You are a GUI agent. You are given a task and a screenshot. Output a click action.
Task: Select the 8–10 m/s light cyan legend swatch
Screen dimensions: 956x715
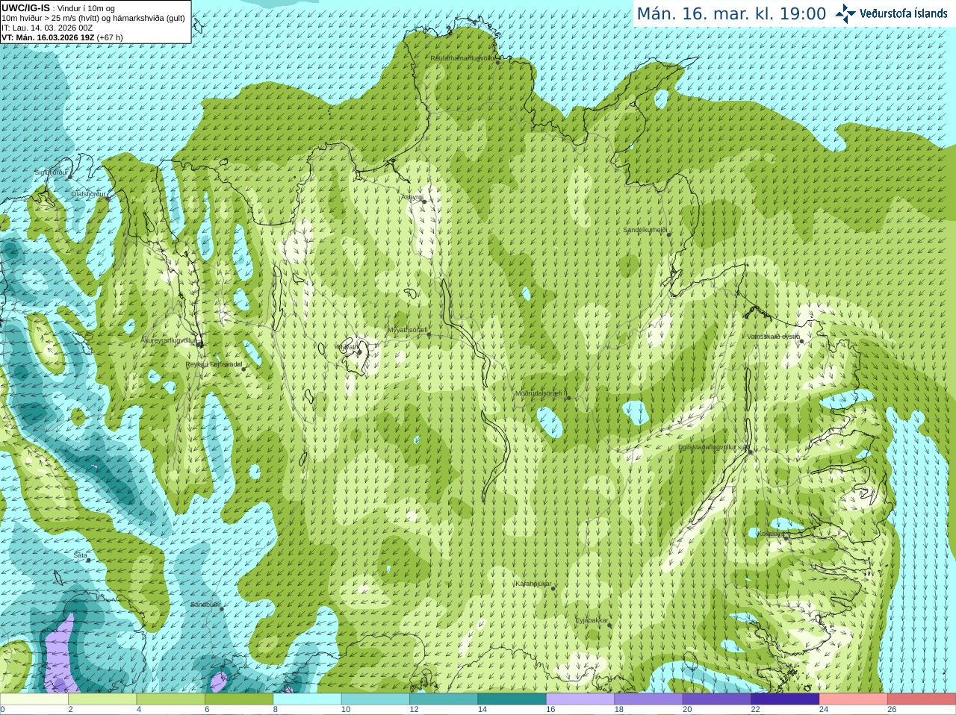click(307, 699)
